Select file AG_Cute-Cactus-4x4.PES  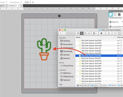coord(91,56)
